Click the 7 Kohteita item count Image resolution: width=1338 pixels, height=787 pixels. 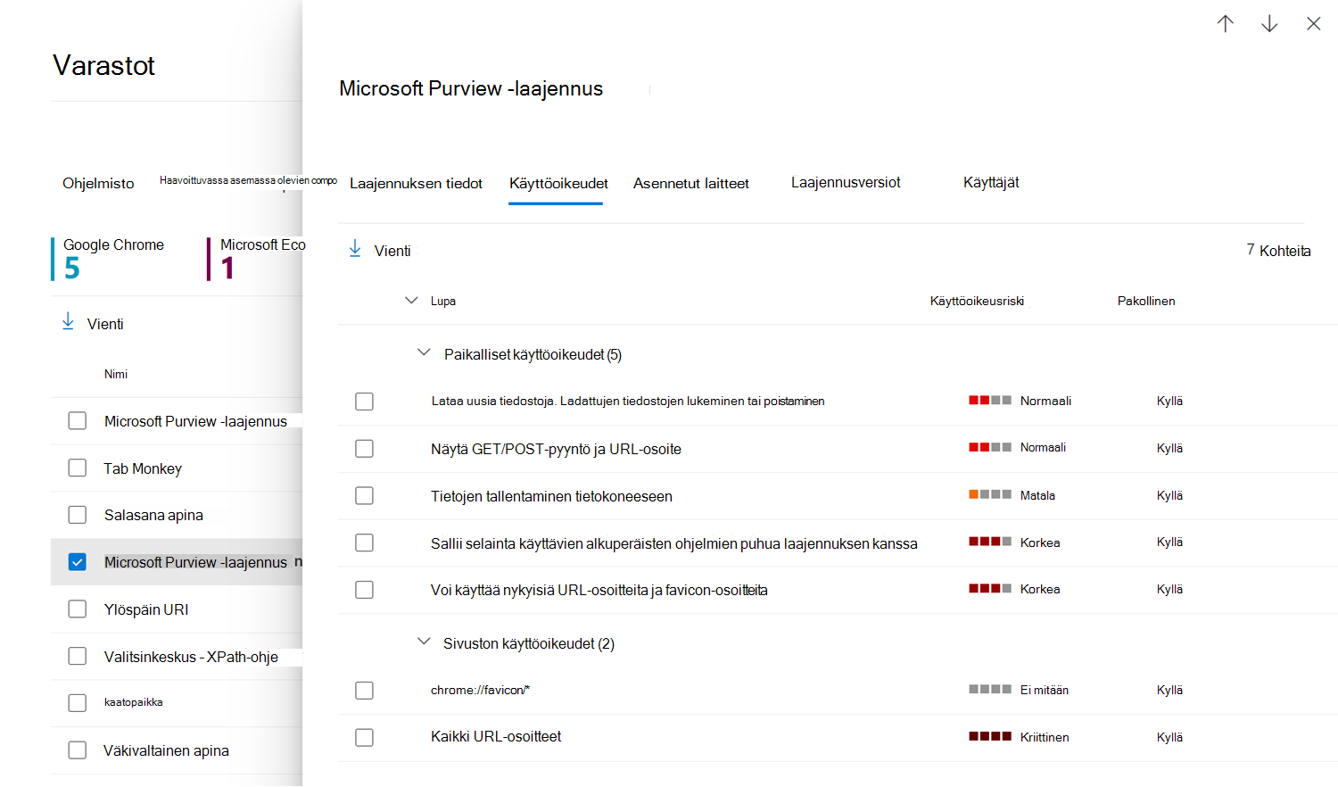coord(1279,251)
